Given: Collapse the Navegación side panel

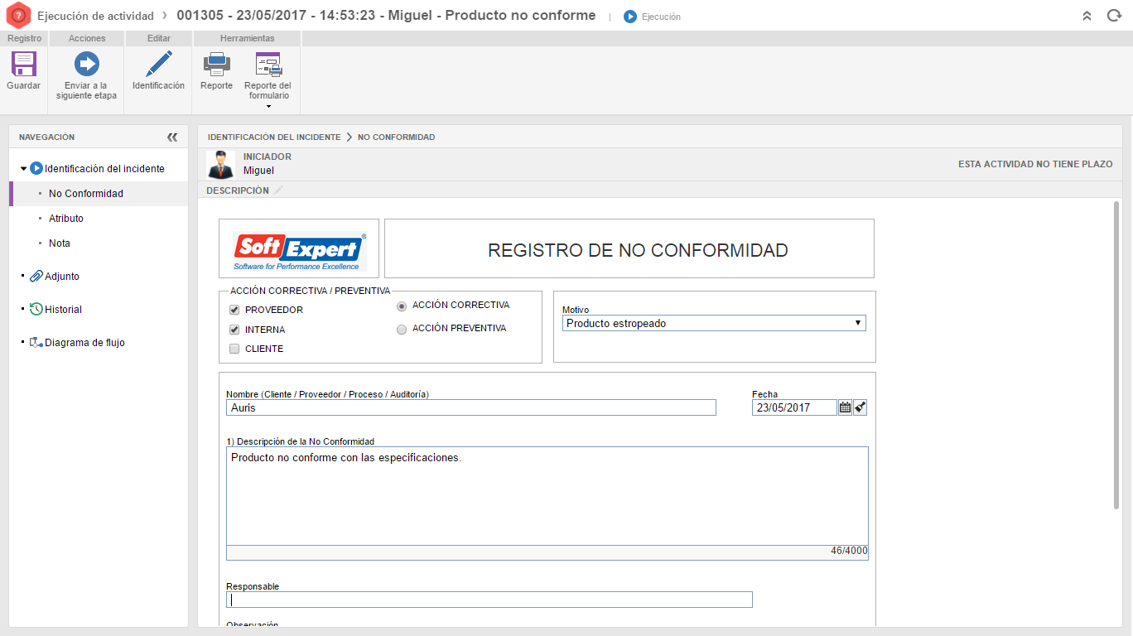Looking at the screenshot, I should (x=172, y=137).
